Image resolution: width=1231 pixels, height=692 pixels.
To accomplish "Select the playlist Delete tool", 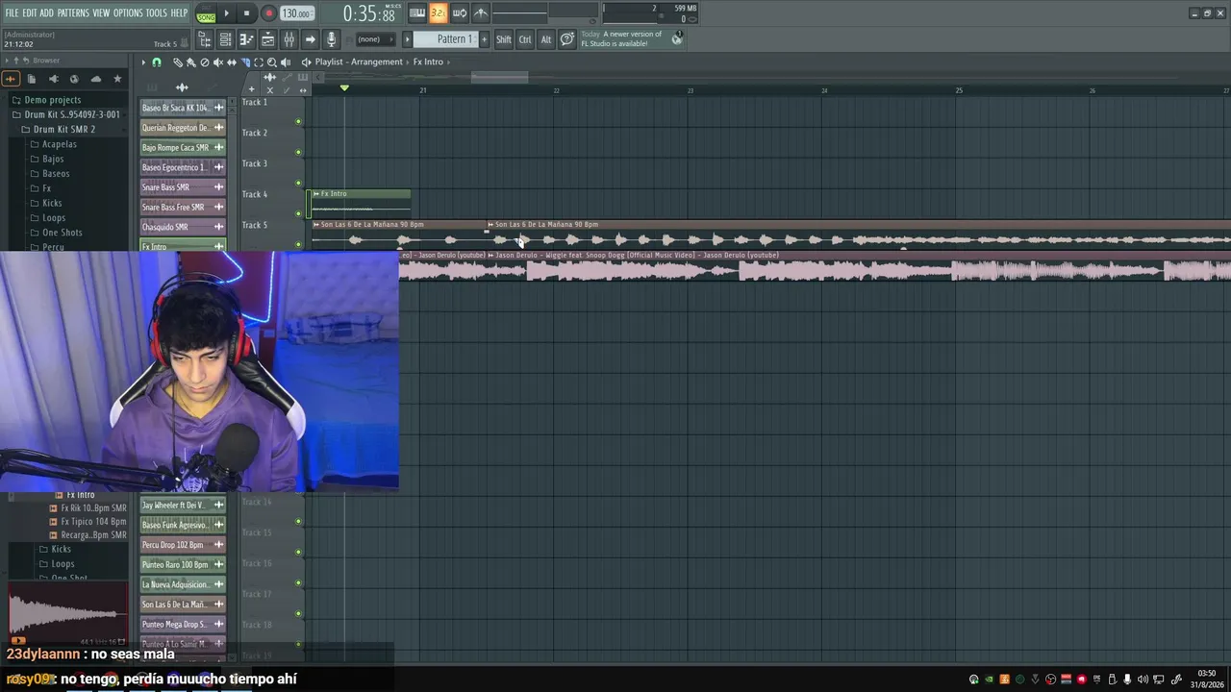I will click(x=205, y=62).
